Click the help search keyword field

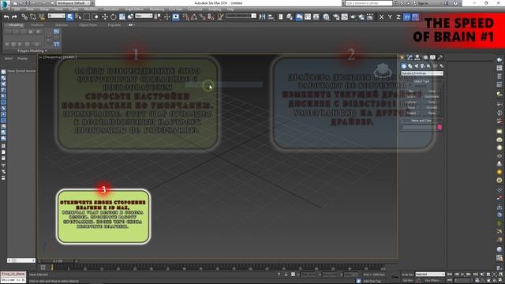(x=368, y=3)
